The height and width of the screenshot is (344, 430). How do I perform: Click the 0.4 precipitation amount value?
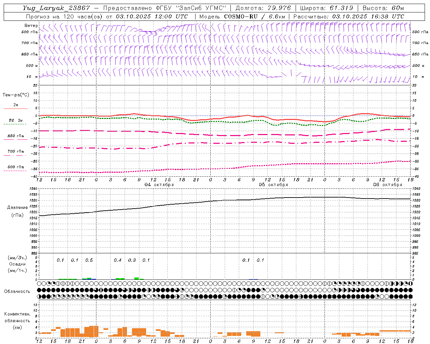point(118,260)
